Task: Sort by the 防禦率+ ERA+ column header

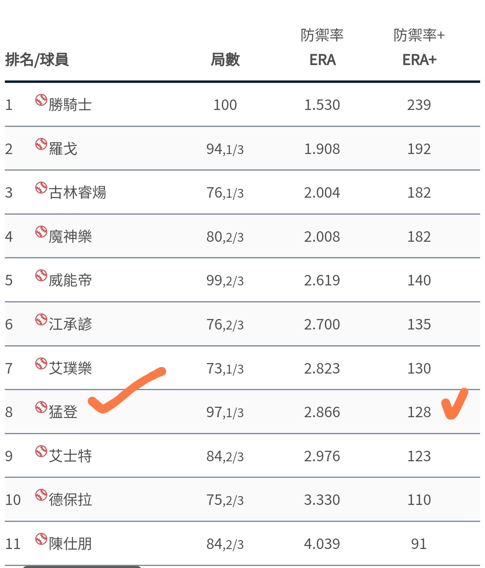Action: [419, 48]
